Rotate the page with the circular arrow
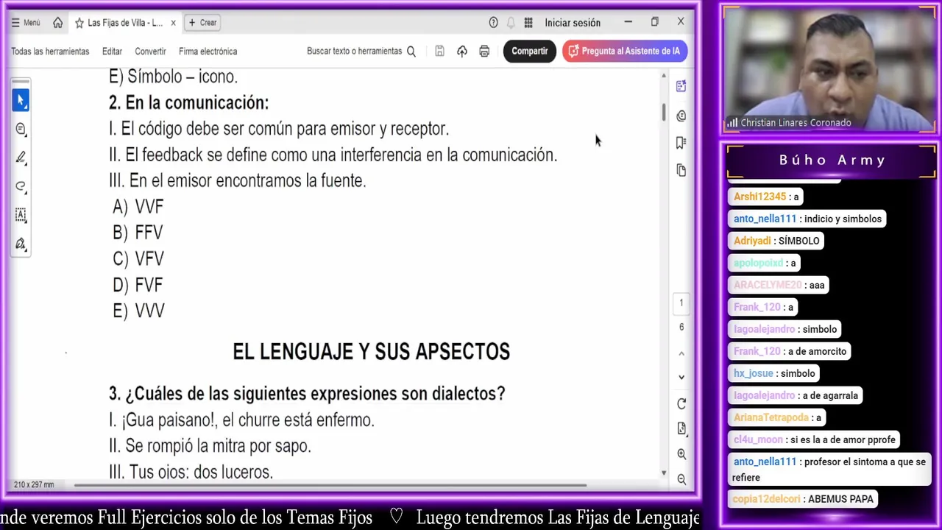This screenshot has width=942, height=530. click(681, 404)
